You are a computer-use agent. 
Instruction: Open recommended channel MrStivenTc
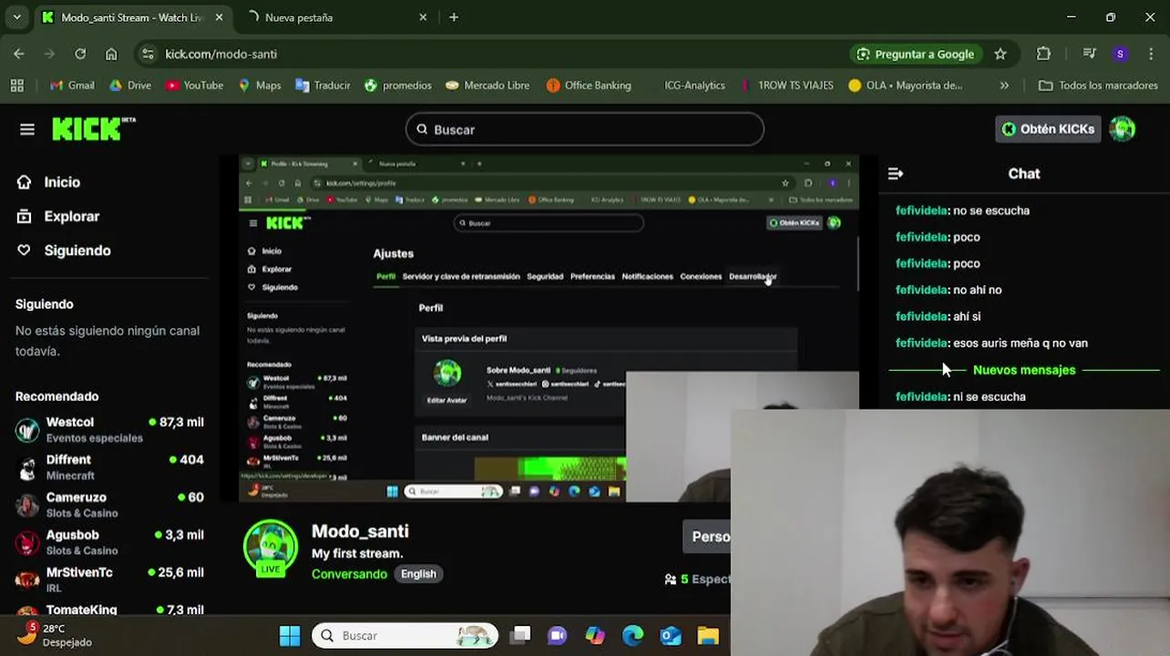[109, 579]
